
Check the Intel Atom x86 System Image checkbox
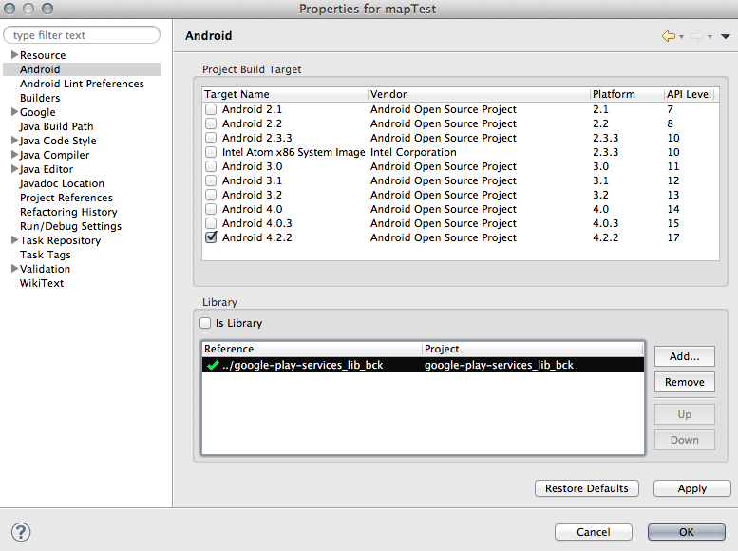pos(211,152)
